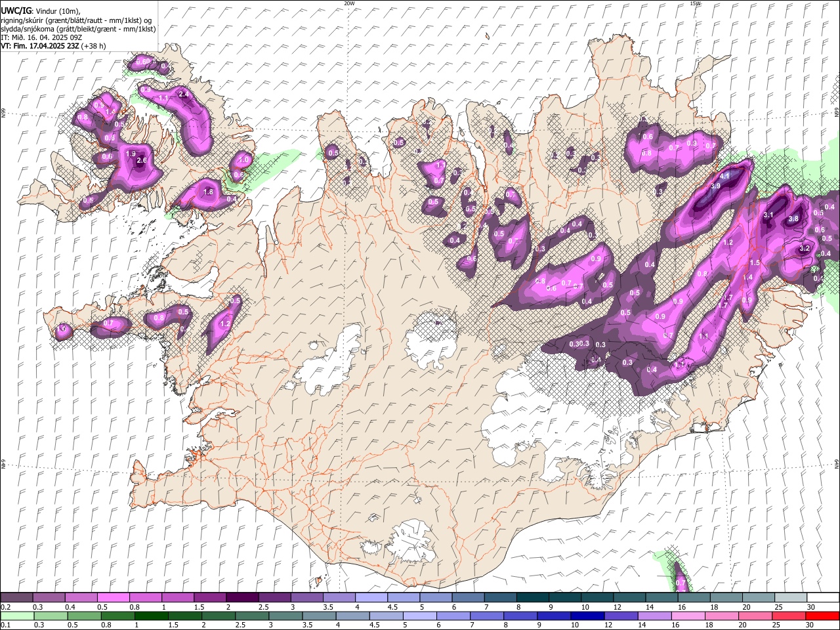Click the light grey 25–30 swatch in upper legend row
This screenshot has width=840, height=630.
click(x=790, y=597)
